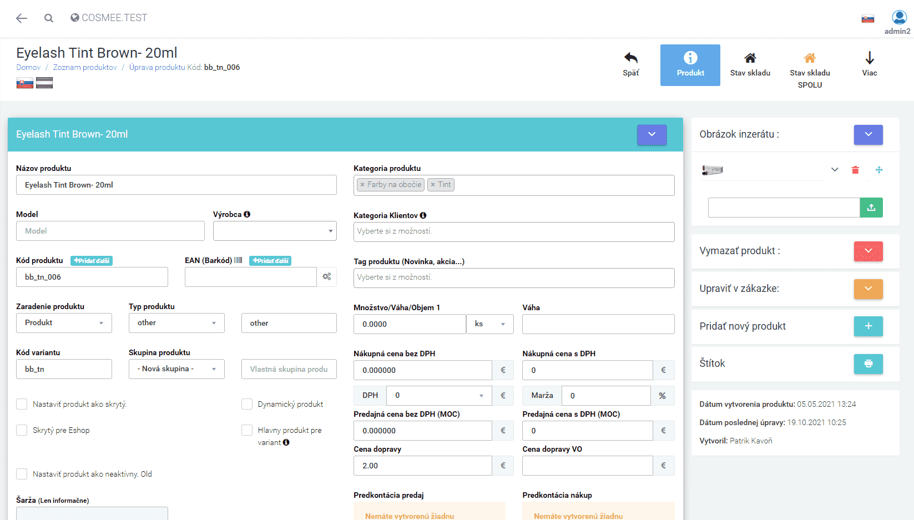Open the search magnifier icon
Image resolution: width=914 pixels, height=520 pixels.
pos(49,18)
